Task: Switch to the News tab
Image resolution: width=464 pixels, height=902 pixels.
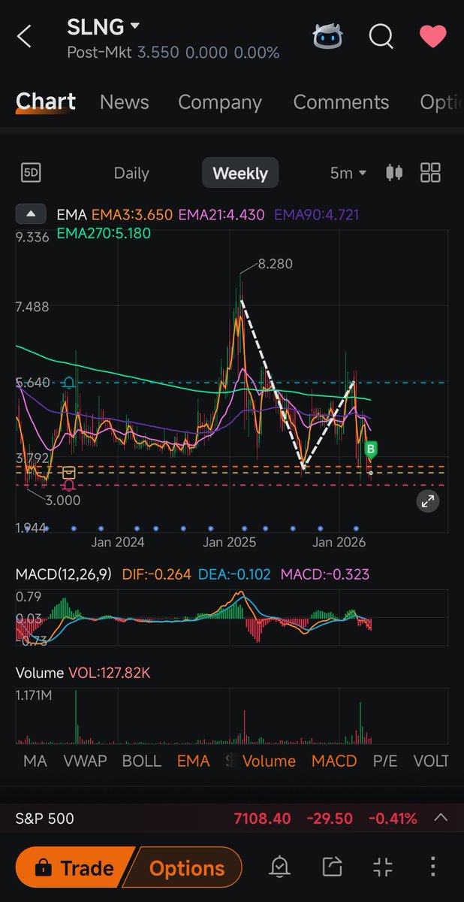Action: [125, 102]
